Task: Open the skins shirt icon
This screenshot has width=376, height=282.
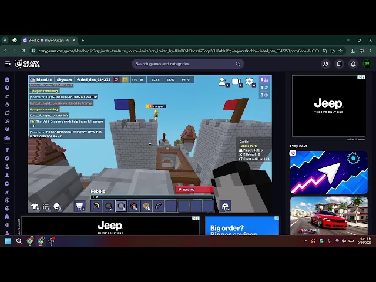Action: pos(35,206)
